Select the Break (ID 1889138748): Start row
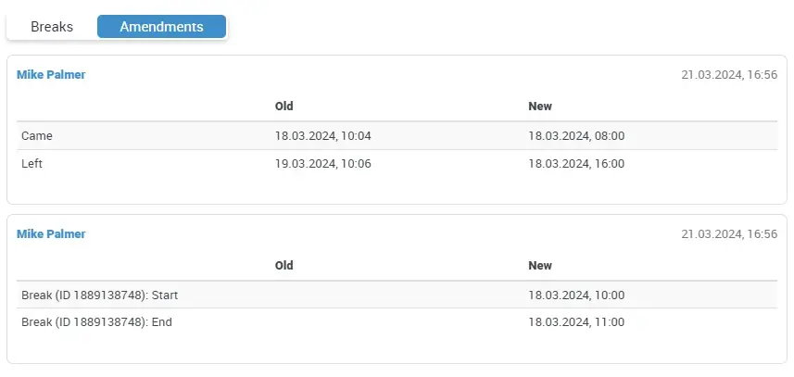The width and height of the screenshot is (794, 377). pyautogui.click(x=99, y=295)
